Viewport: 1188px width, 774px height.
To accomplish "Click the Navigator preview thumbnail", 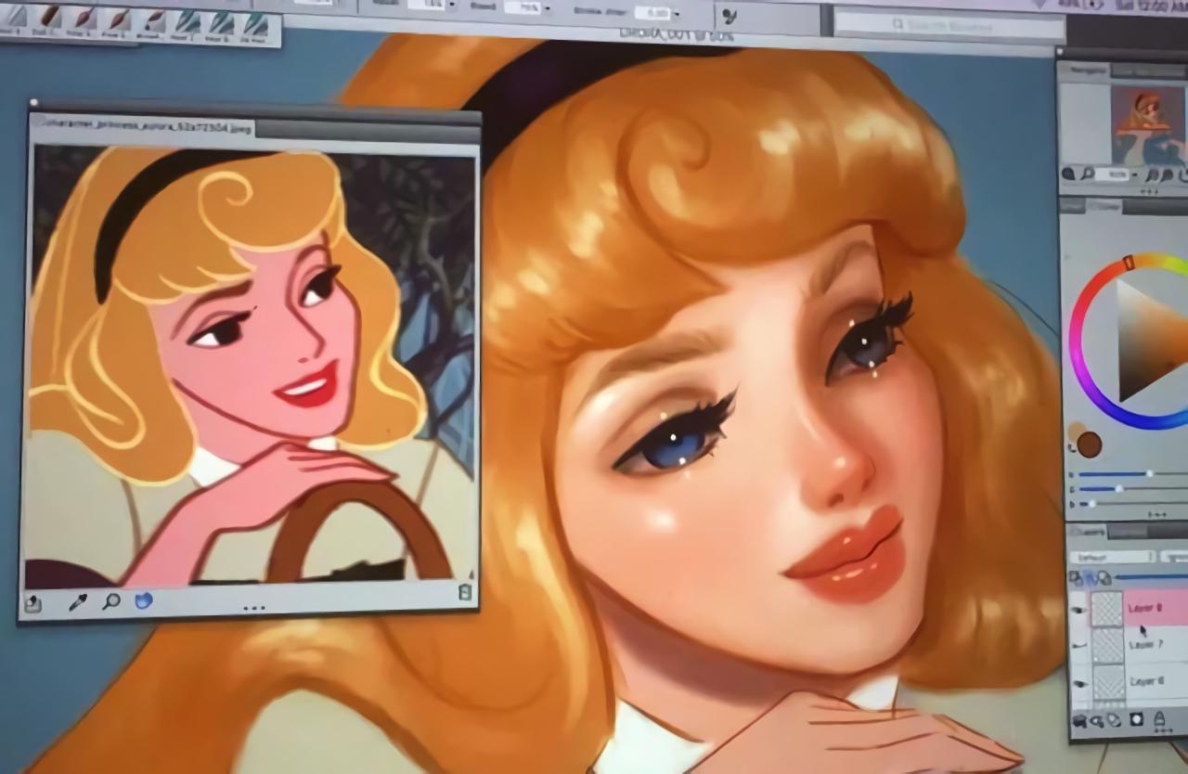I will point(1149,127).
